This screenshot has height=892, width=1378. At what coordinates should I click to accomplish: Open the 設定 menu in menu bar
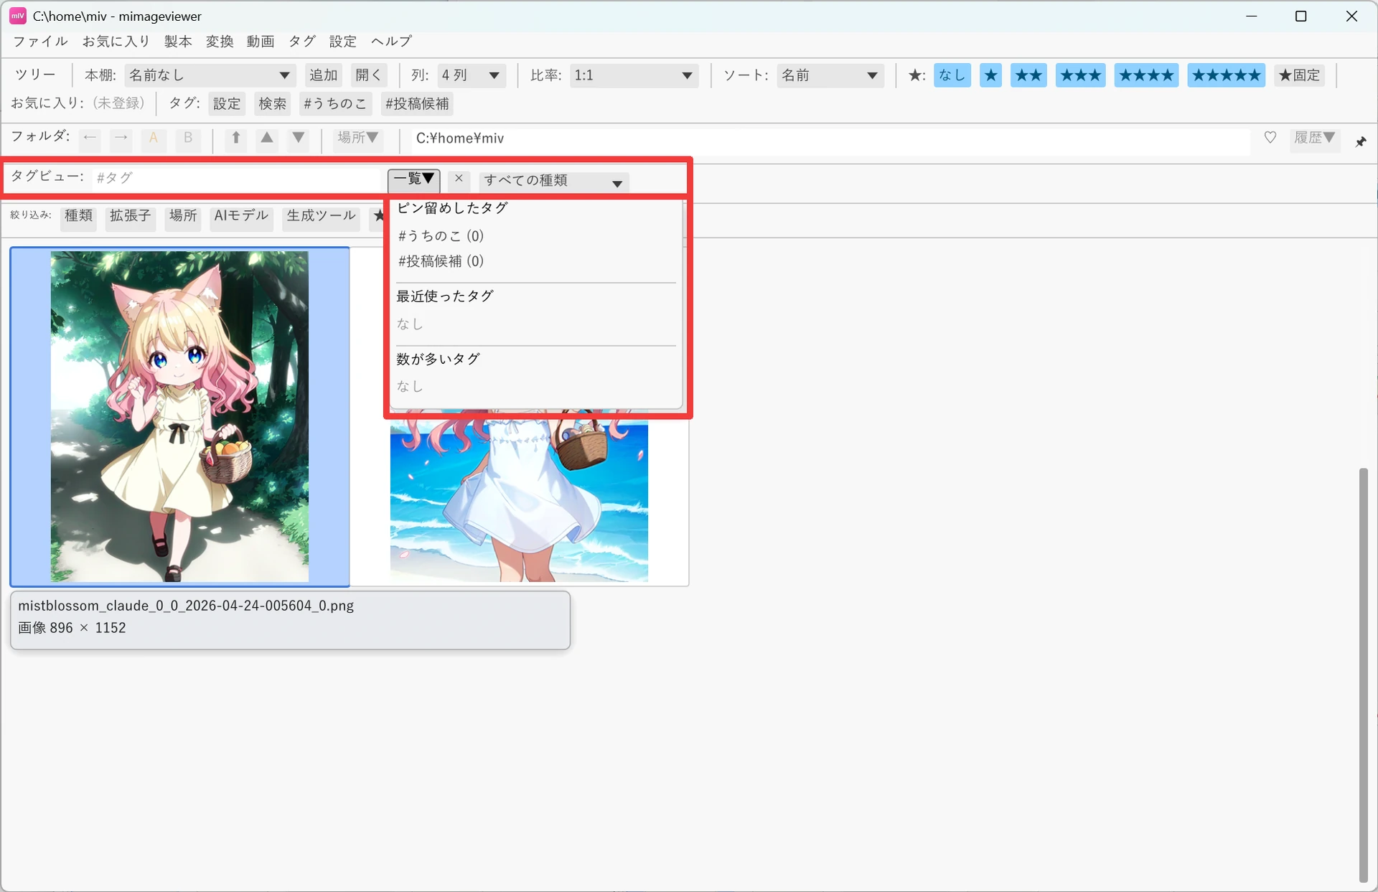point(342,42)
